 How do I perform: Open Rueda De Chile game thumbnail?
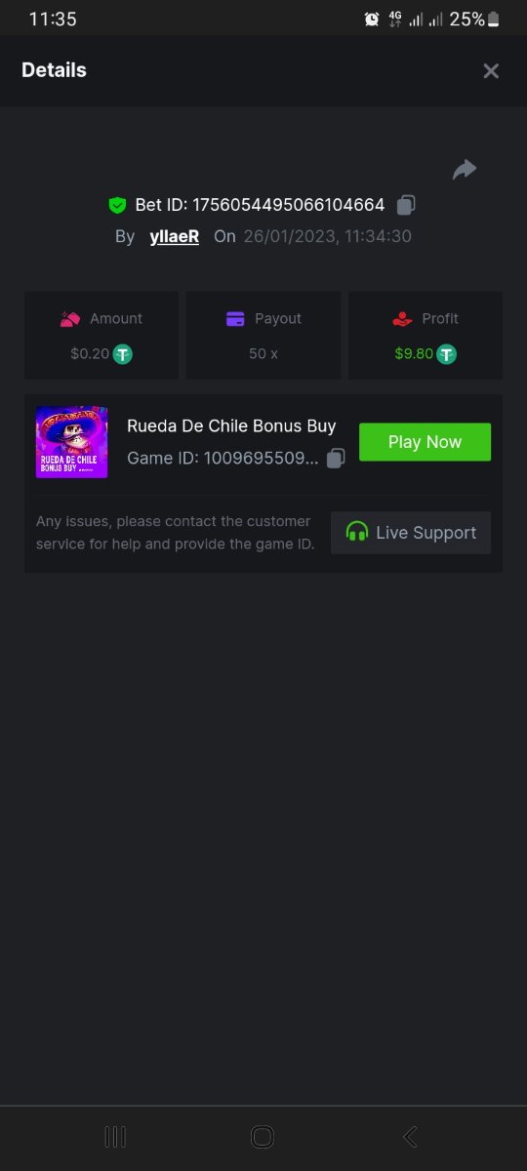click(72, 442)
